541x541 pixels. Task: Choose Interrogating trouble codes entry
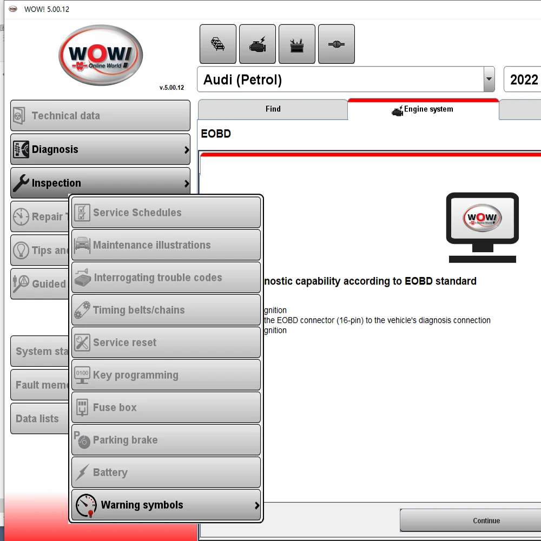click(x=166, y=278)
